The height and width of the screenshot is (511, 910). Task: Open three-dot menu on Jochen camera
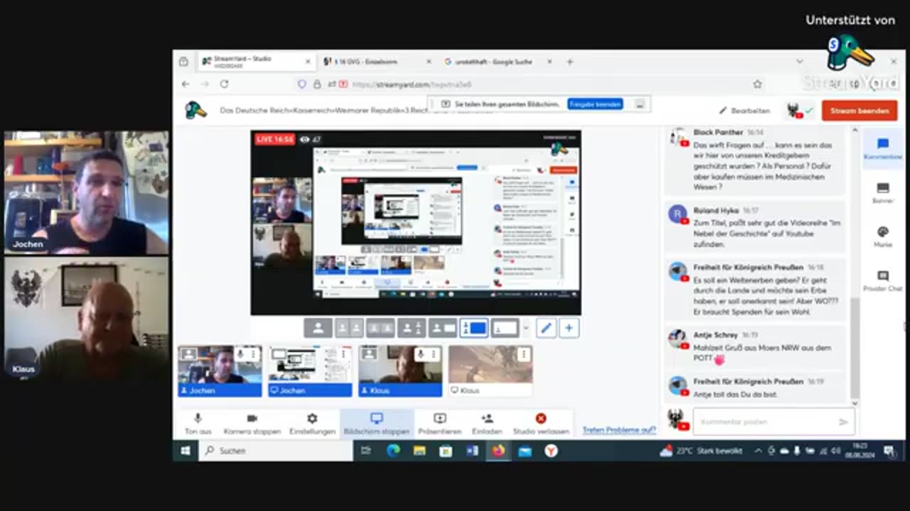coord(253,354)
